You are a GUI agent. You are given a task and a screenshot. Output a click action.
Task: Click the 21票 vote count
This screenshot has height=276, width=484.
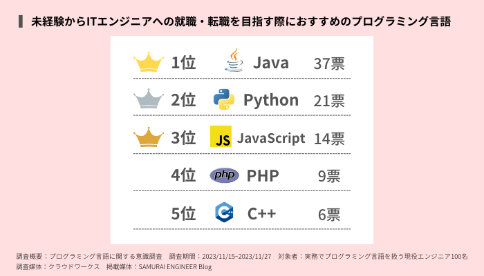pyautogui.click(x=328, y=101)
